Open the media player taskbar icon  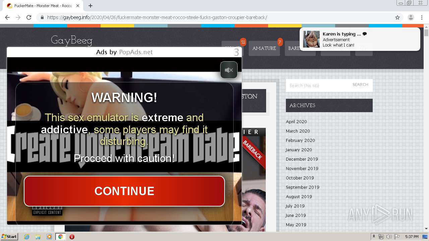[49, 237]
